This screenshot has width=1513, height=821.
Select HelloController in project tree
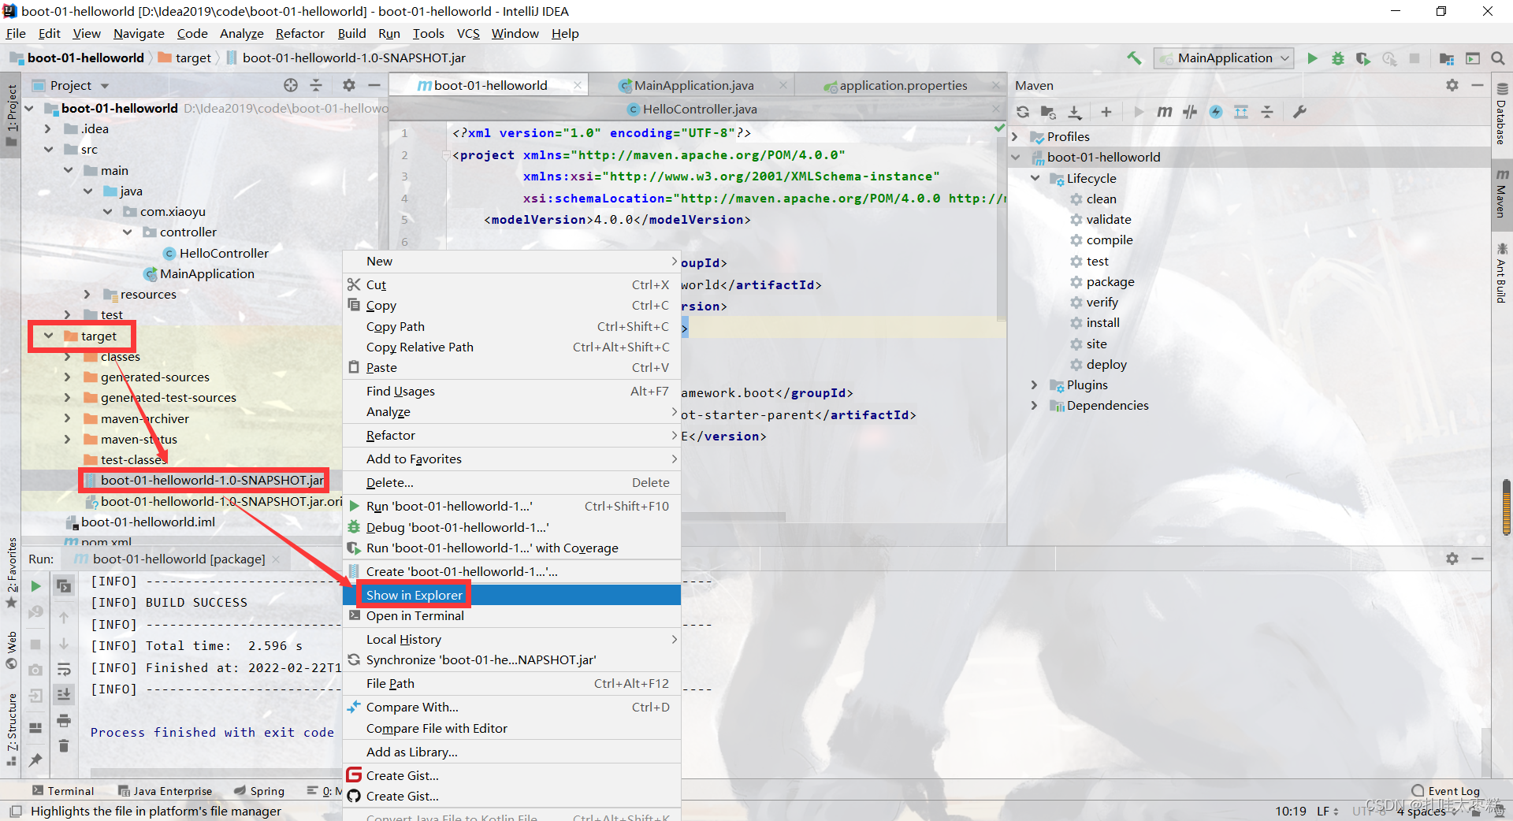[224, 253]
